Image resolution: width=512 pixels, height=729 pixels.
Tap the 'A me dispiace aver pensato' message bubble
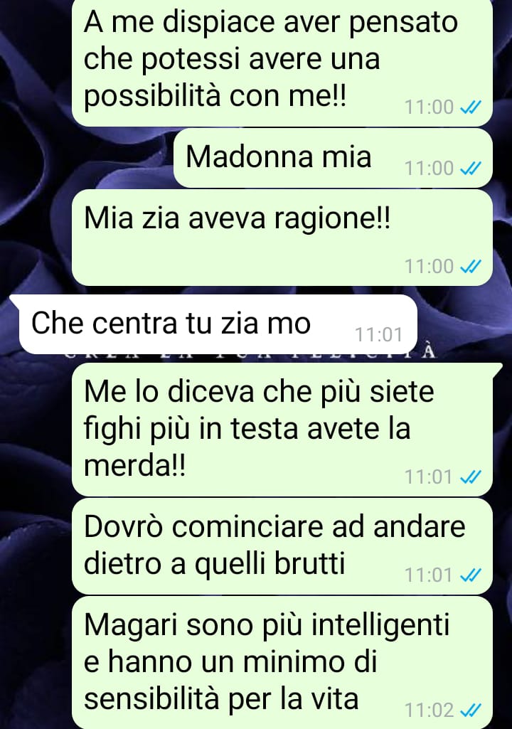(x=282, y=63)
